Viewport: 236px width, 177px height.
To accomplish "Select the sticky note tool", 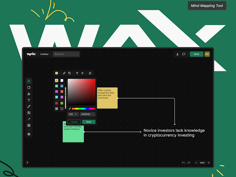I will pyautogui.click(x=29, y=88).
